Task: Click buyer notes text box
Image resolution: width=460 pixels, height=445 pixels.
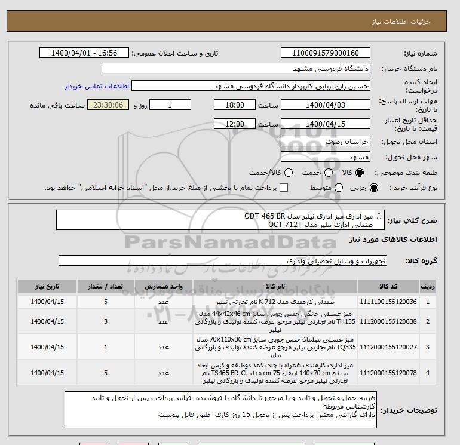Action: (220, 410)
